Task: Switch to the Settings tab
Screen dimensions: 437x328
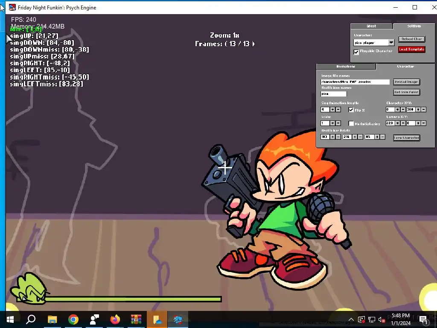Action: click(x=414, y=26)
